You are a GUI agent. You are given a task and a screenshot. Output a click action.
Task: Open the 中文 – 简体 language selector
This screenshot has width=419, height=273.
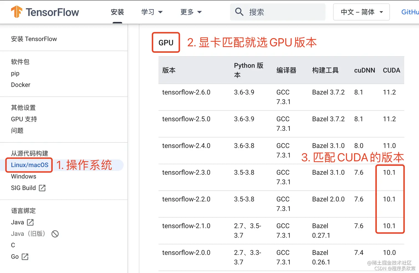[x=361, y=12]
